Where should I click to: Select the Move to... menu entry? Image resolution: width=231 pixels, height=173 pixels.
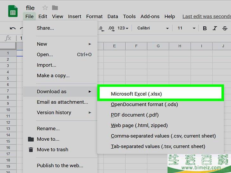click(x=60, y=139)
